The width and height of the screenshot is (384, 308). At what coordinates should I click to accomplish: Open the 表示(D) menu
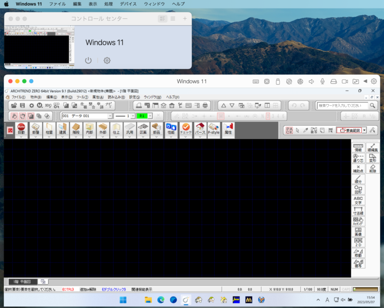pos(66,97)
